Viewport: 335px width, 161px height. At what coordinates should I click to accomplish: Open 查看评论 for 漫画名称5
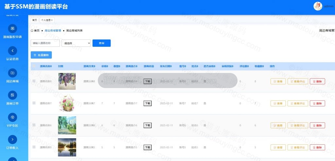(298, 147)
